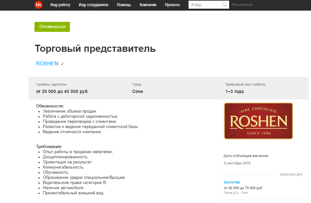
Task: Click the publication date 5 сентября 2016
Action: [237, 163]
